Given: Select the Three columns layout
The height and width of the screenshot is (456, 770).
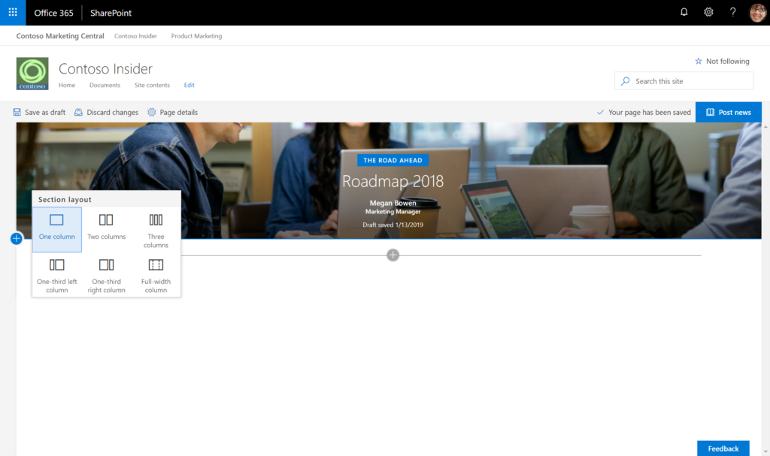Looking at the screenshot, I should (x=156, y=229).
